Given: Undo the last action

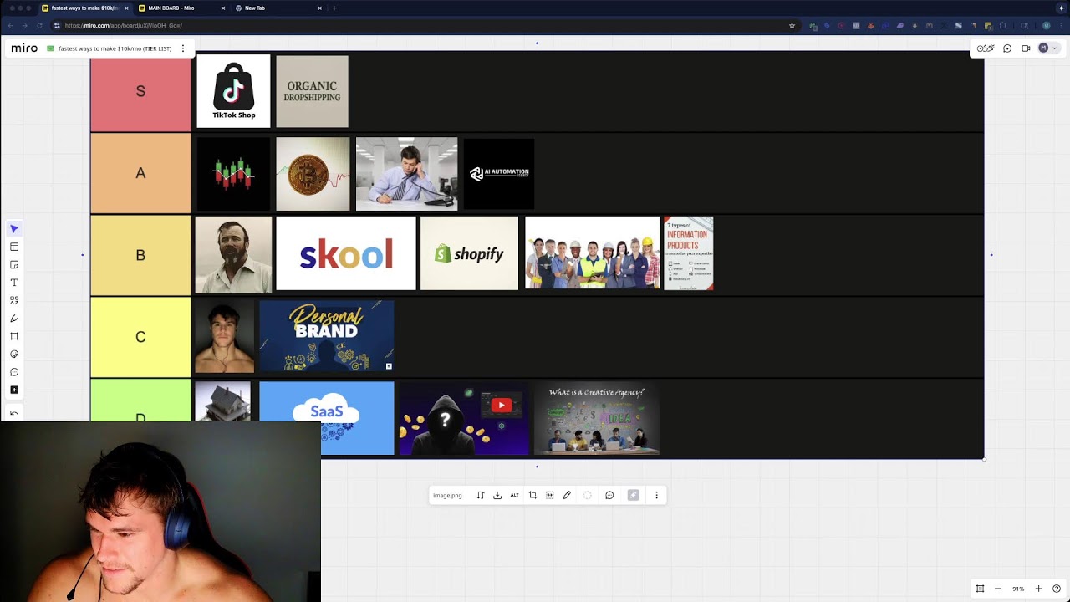Looking at the screenshot, I should pyautogui.click(x=14, y=413).
